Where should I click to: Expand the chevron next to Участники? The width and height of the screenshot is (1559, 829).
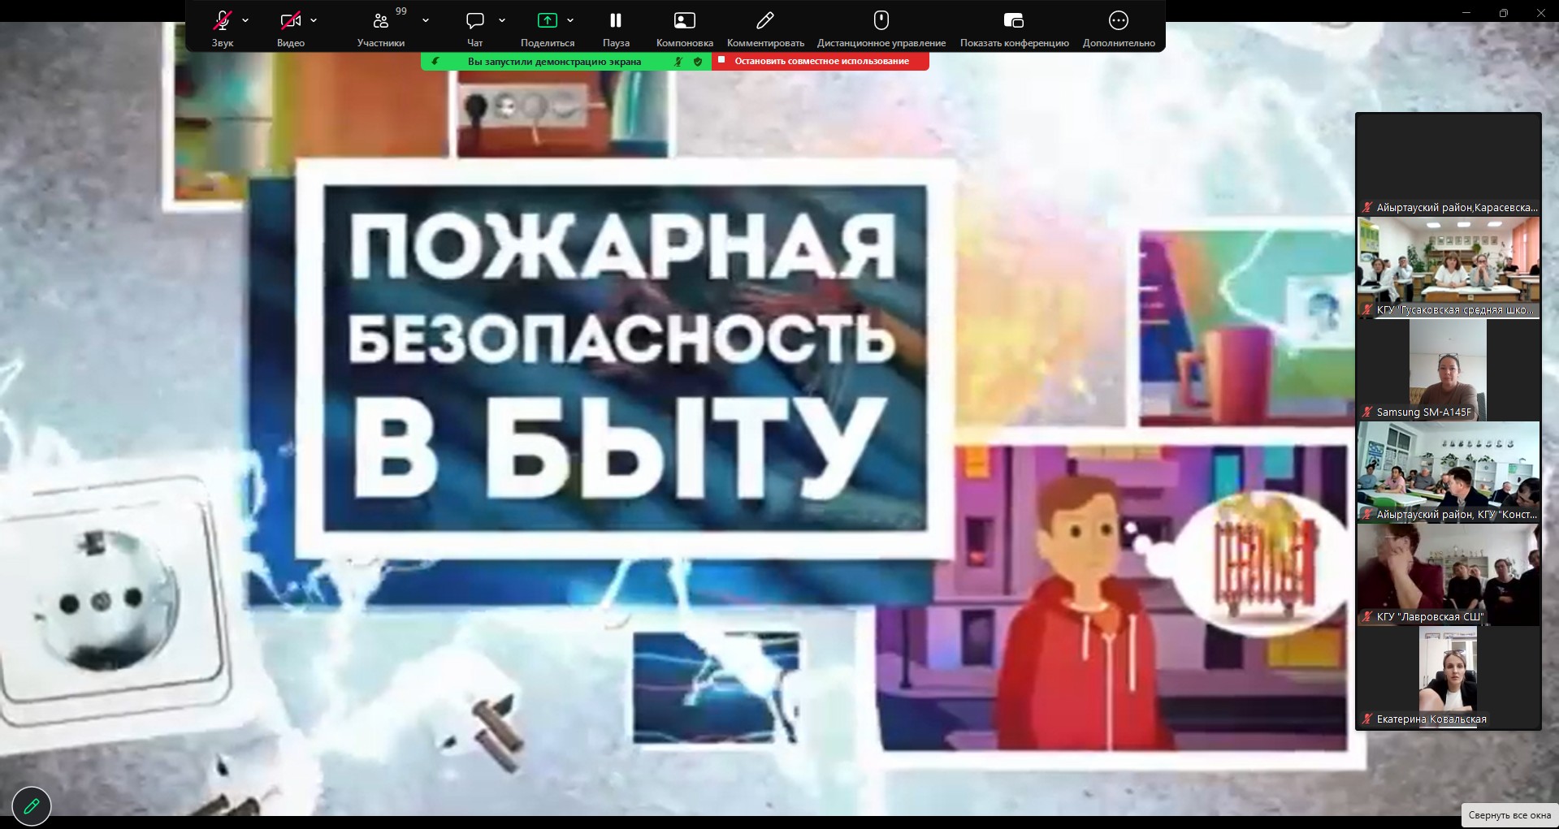426,21
